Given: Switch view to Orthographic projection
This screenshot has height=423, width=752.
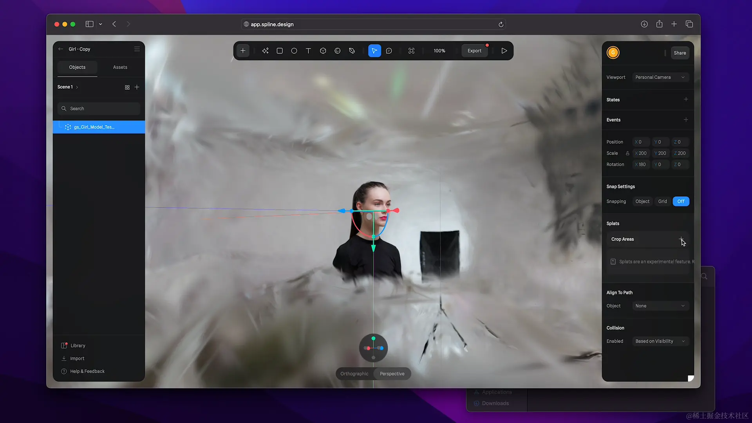Looking at the screenshot, I should (x=354, y=374).
